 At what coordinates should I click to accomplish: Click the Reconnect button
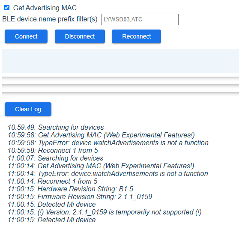(x=136, y=36)
